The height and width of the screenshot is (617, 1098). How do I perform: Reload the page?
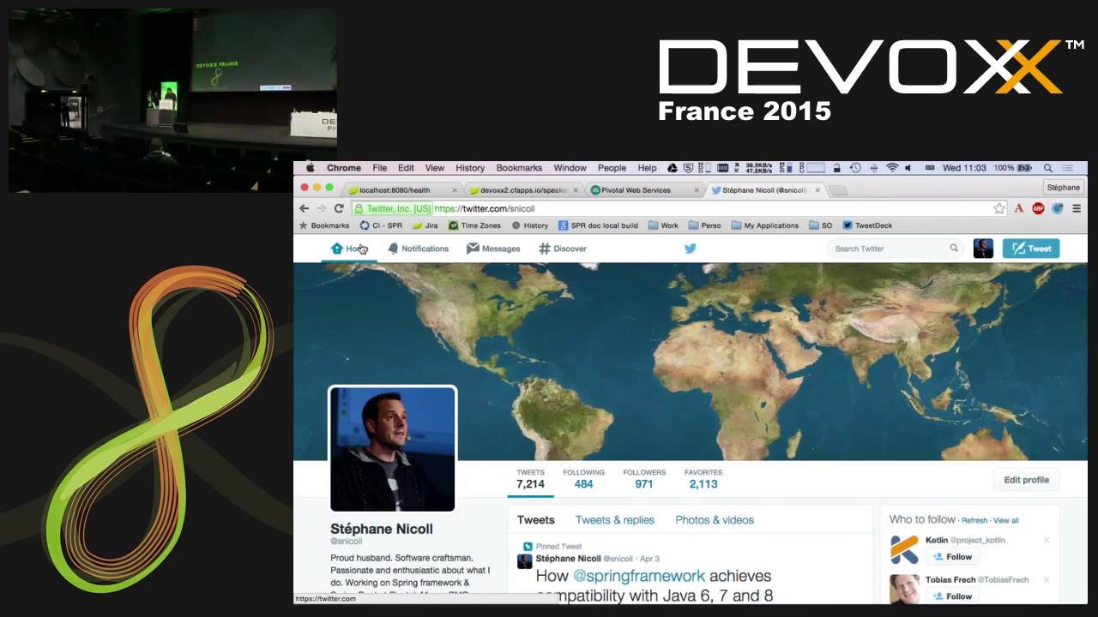click(x=339, y=208)
